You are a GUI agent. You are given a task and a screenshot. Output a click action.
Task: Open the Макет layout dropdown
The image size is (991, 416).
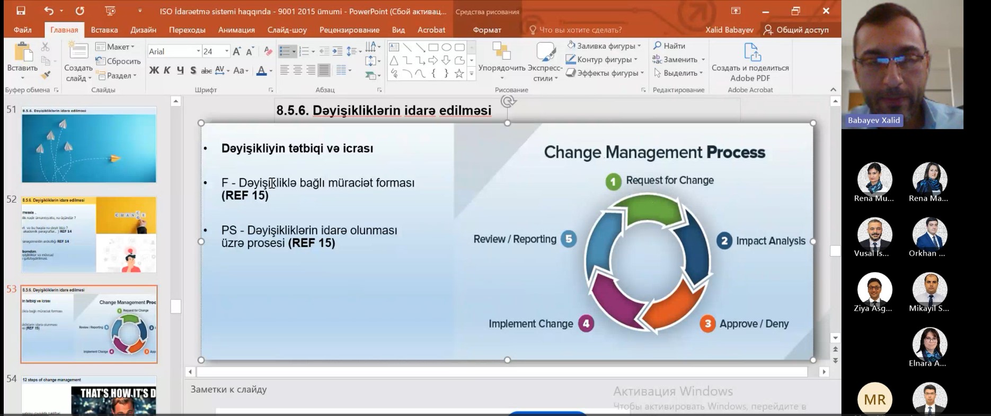coord(115,47)
